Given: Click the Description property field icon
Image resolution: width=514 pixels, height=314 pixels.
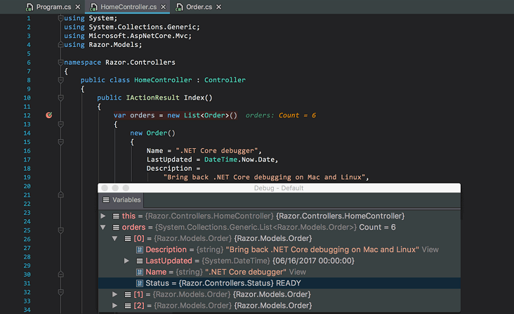Looking at the screenshot, I should [x=139, y=249].
